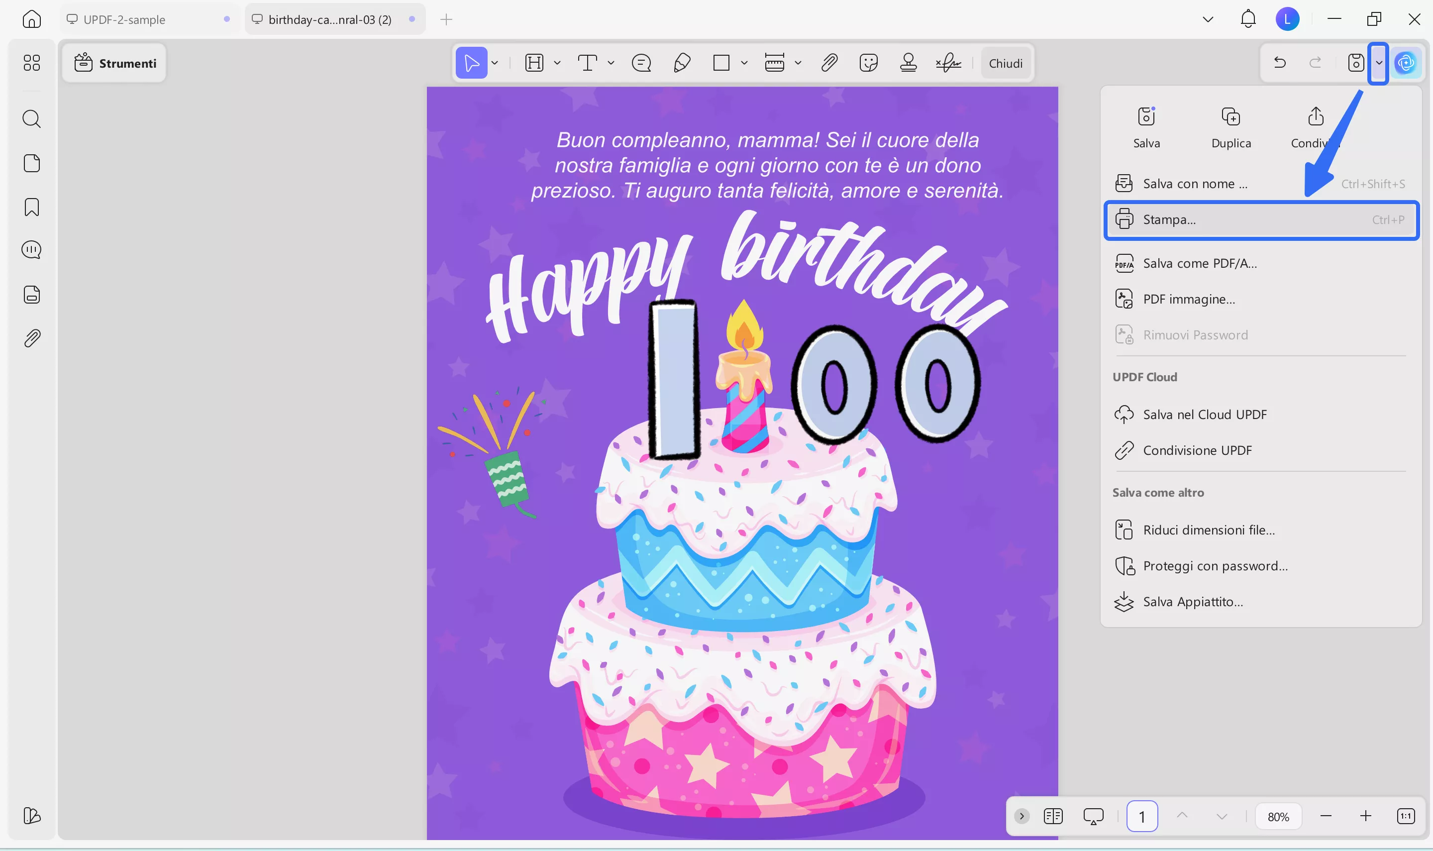
Task: Click the Undo icon in the top bar
Action: (1280, 63)
